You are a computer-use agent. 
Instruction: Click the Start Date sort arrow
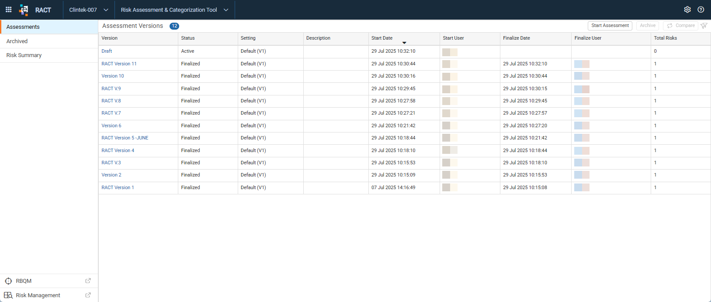(404, 43)
